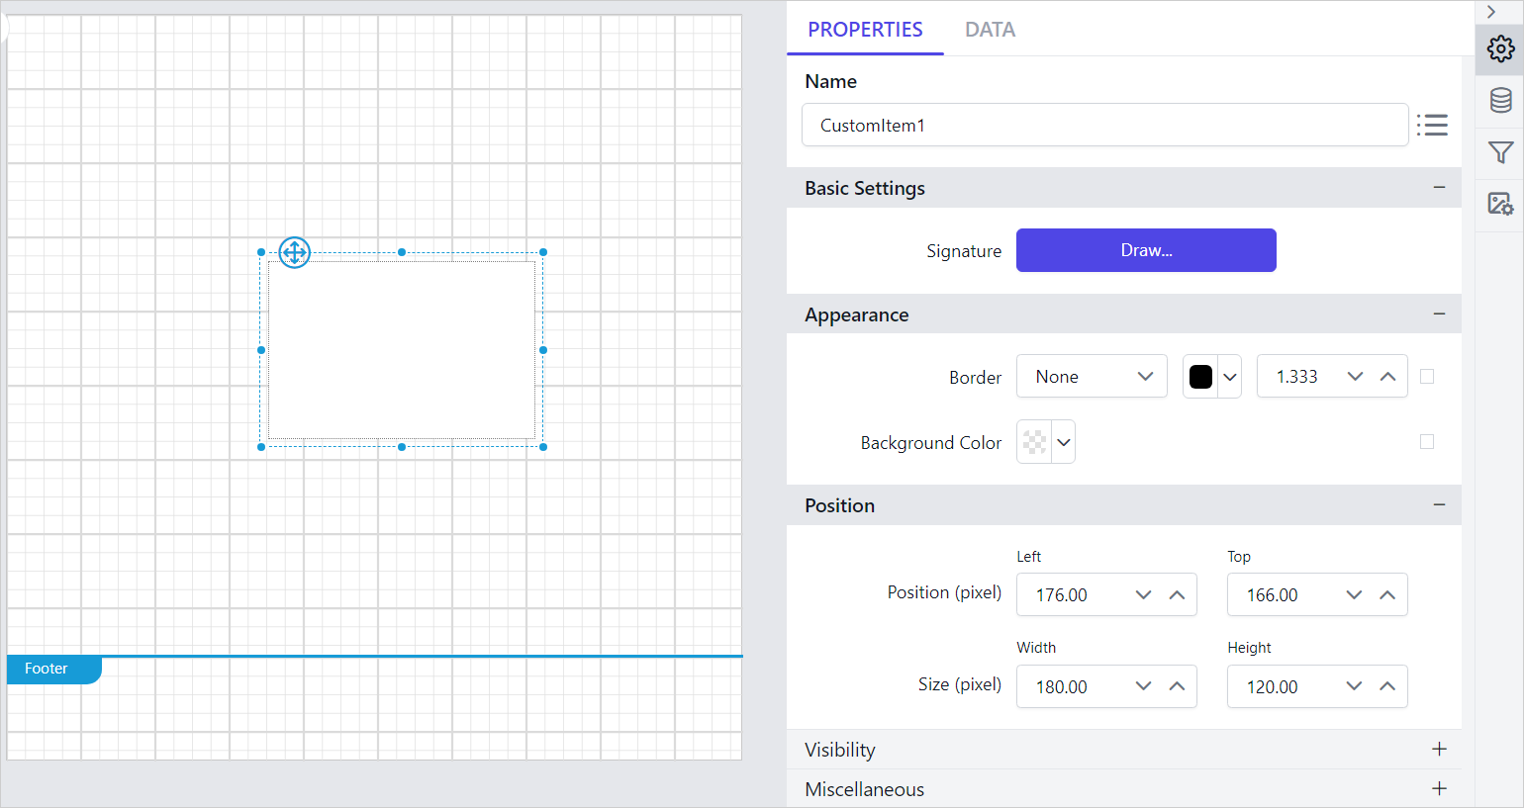1524x808 pixels.
Task: Increase the Left position value
Action: 1177,594
